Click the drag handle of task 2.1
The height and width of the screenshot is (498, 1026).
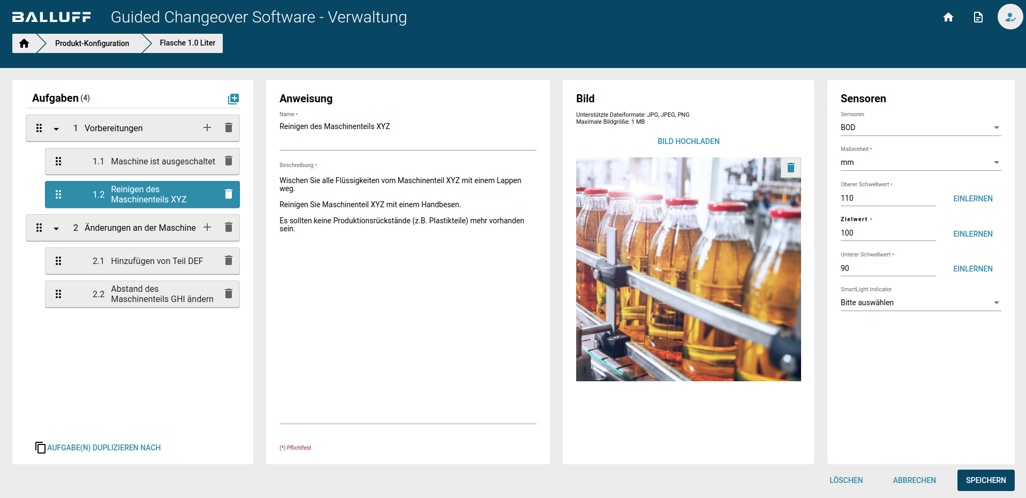click(58, 261)
